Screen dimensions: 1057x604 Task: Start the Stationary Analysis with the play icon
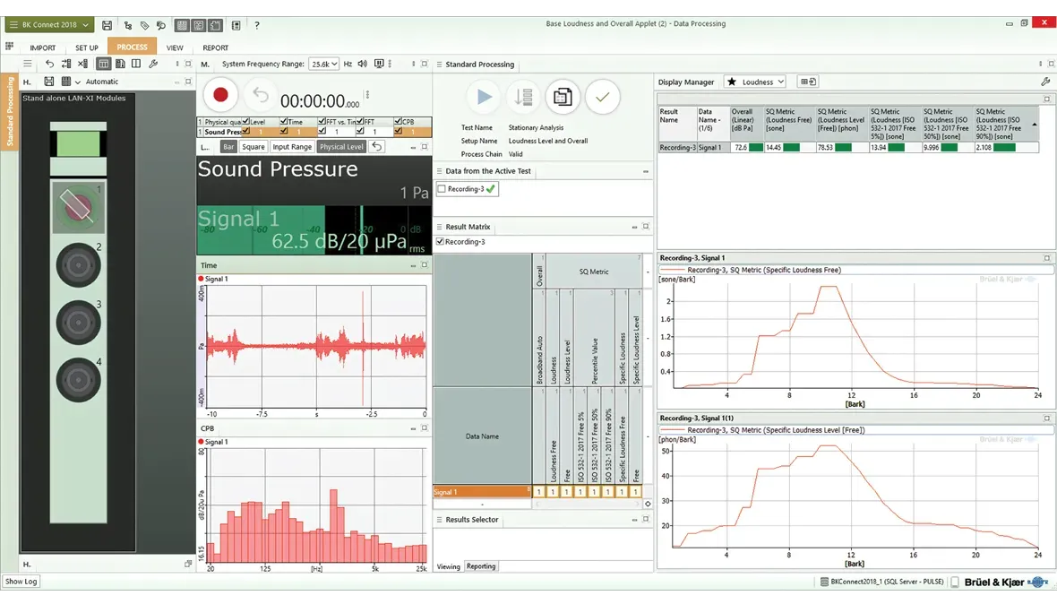point(484,97)
